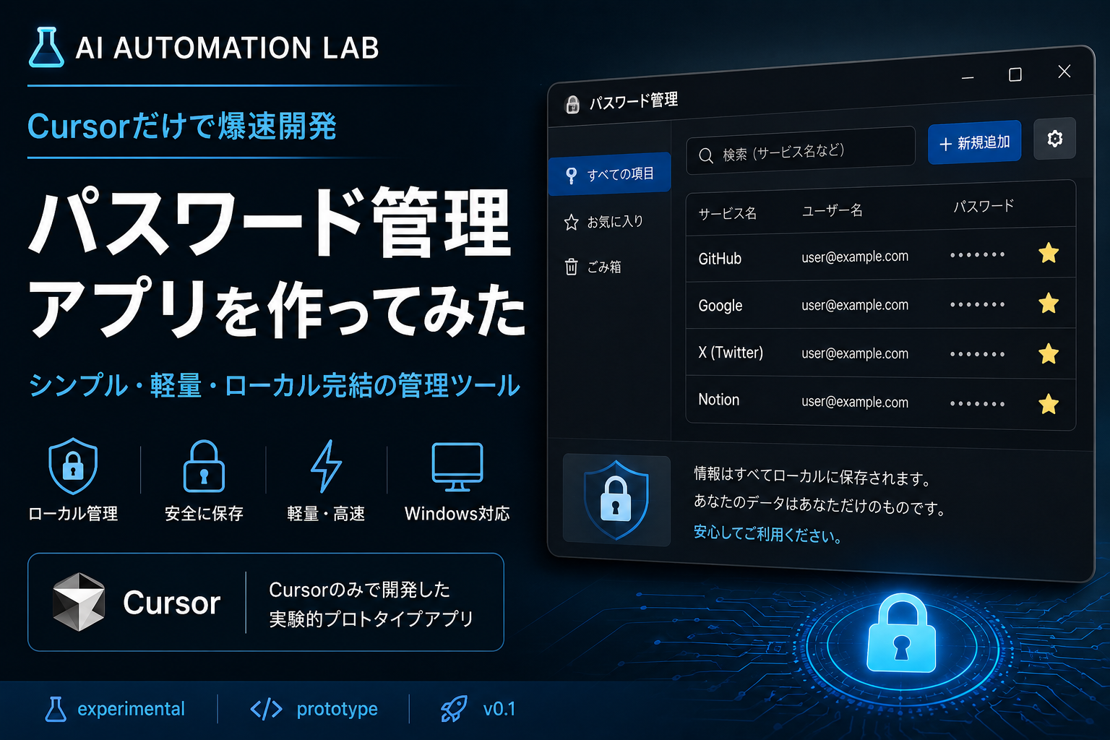Click user@example.com in the GitHub row
The height and width of the screenshot is (740, 1110).
pyautogui.click(x=855, y=257)
